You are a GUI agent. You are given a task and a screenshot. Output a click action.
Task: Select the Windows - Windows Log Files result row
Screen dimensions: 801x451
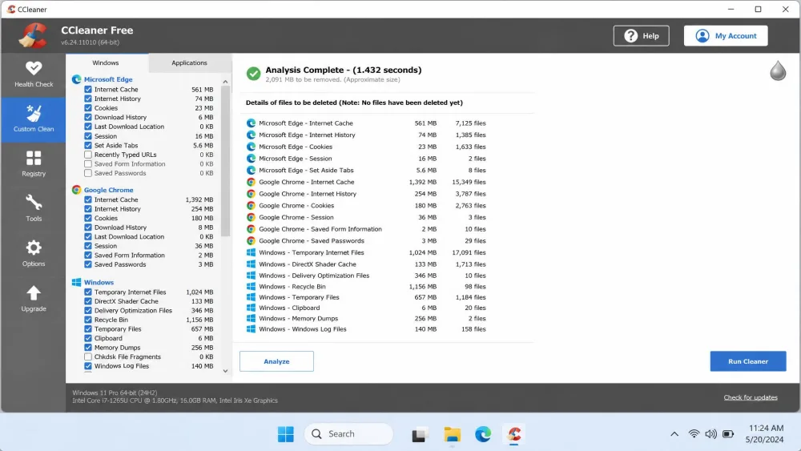pos(366,329)
